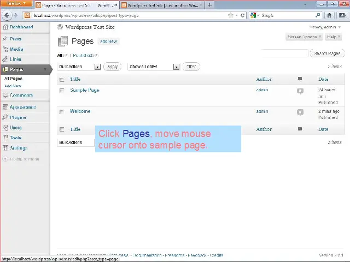Screen dimensions: 350x262
Task: Switch to the Pages WordPress browser tab
Action: 77,5
